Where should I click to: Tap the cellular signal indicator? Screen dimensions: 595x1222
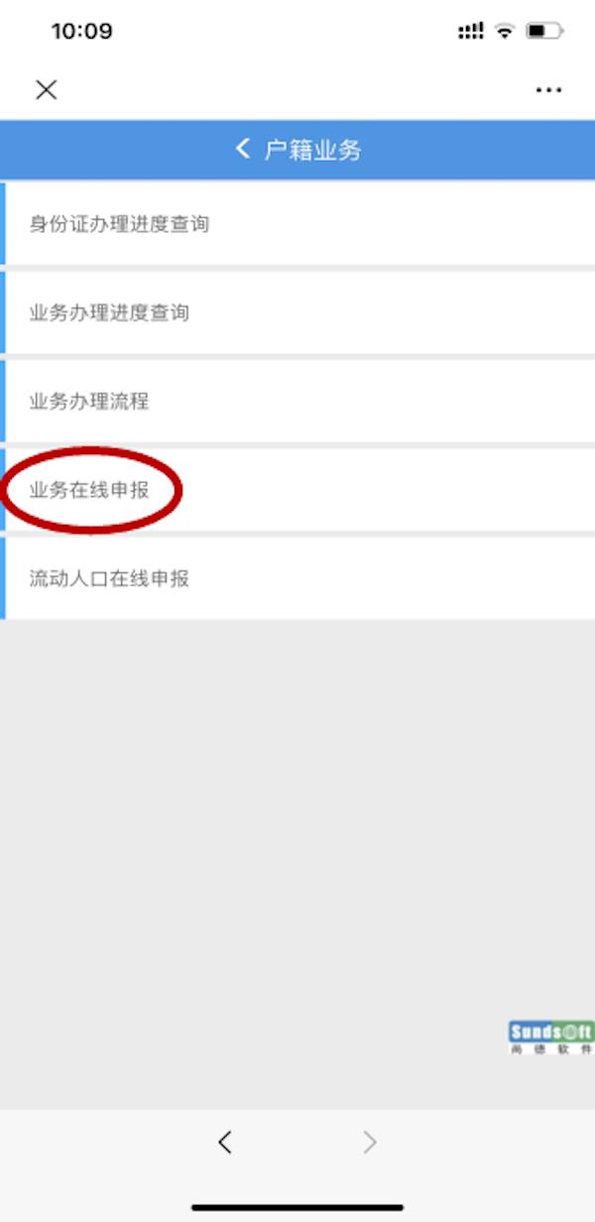coord(470,32)
